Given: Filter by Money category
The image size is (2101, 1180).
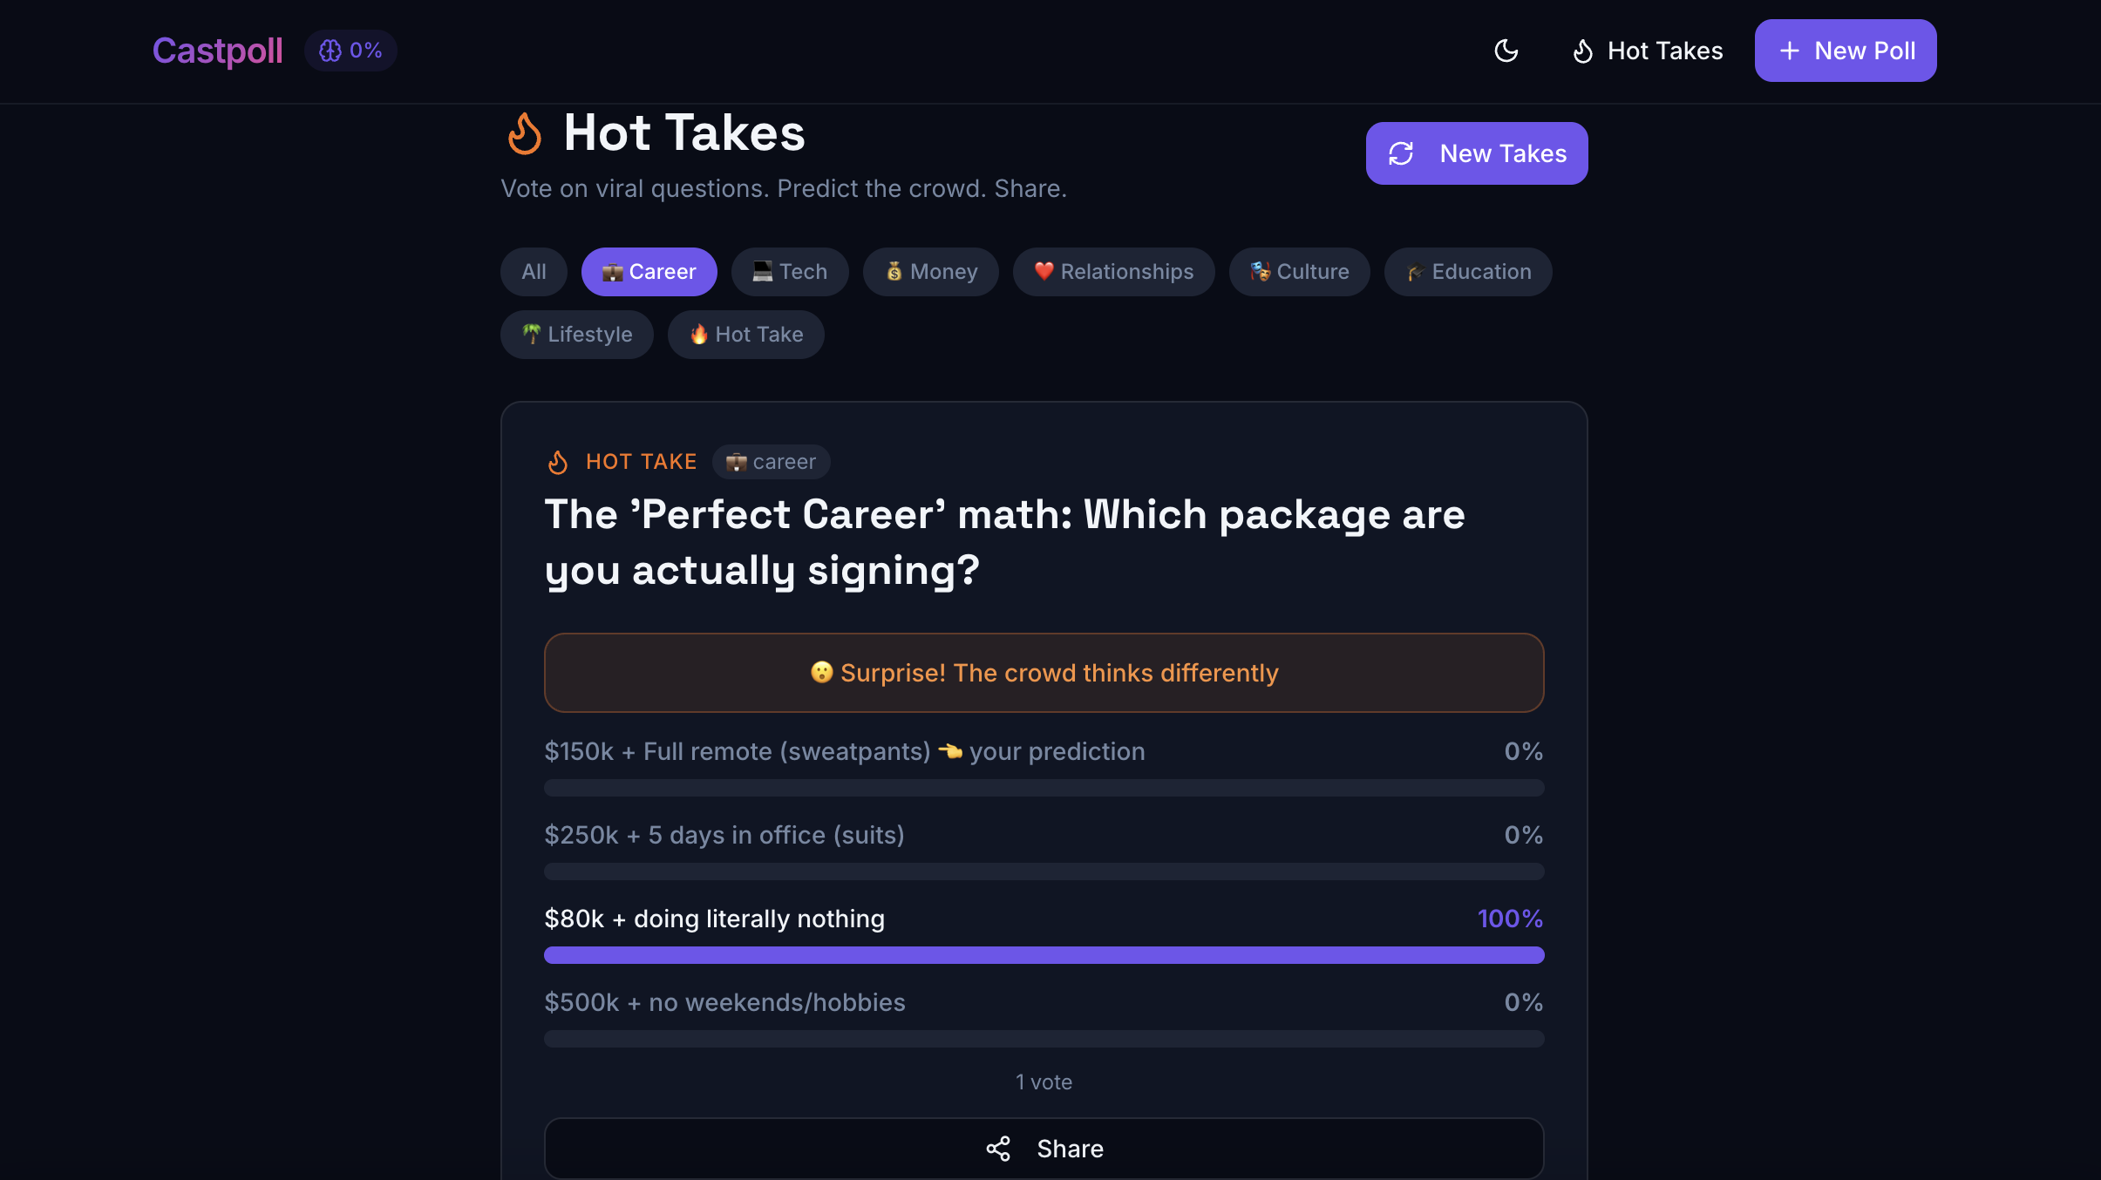Looking at the screenshot, I should pos(930,272).
